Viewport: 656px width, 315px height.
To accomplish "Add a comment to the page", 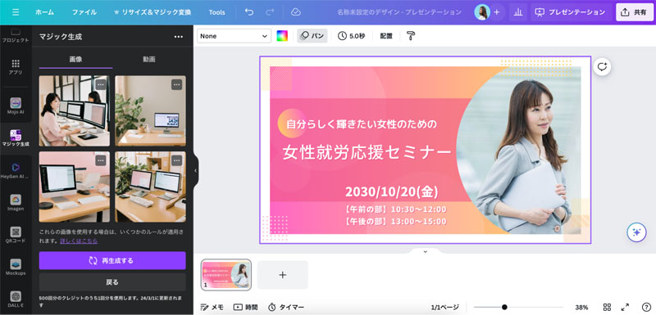I will pyautogui.click(x=602, y=67).
